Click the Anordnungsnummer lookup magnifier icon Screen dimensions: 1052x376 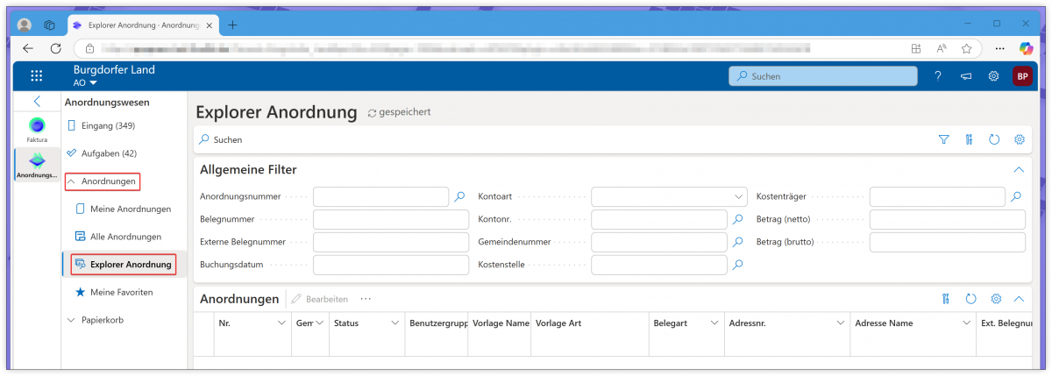(459, 196)
